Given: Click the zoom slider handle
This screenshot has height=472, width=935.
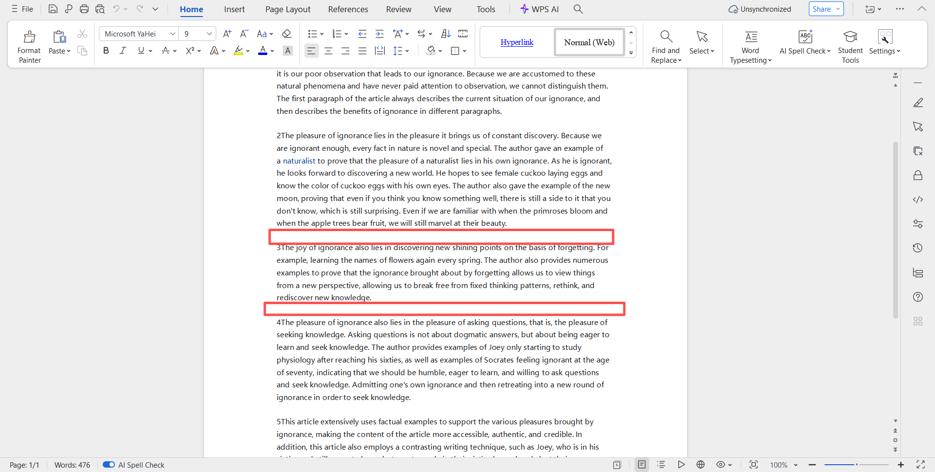Looking at the screenshot, I should coord(857,465).
